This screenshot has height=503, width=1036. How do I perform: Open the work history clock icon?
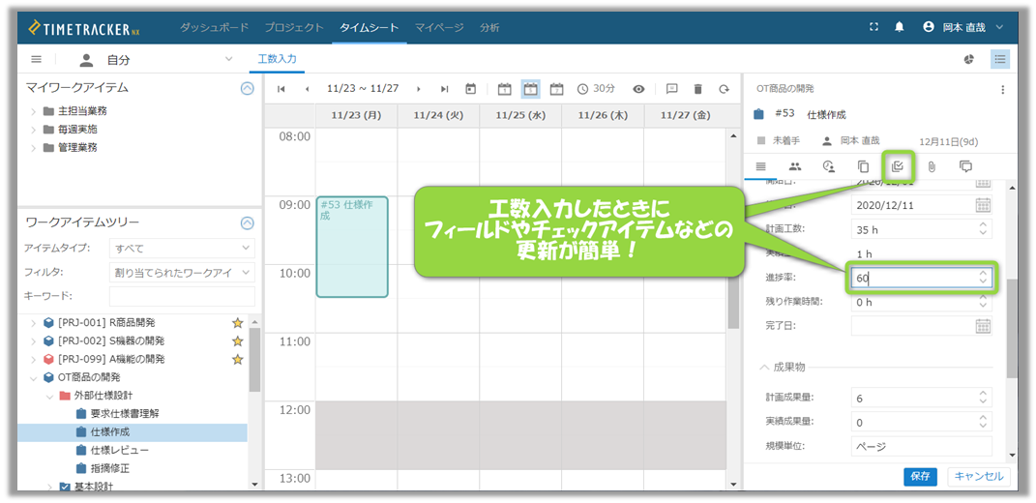(829, 166)
